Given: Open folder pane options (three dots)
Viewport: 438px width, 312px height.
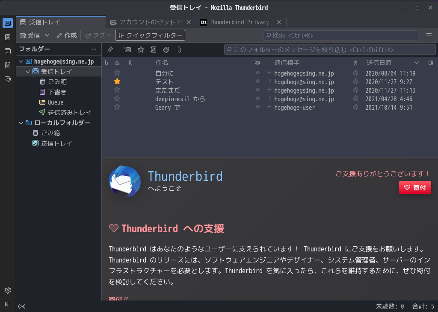Looking at the screenshot, I should pos(94,49).
